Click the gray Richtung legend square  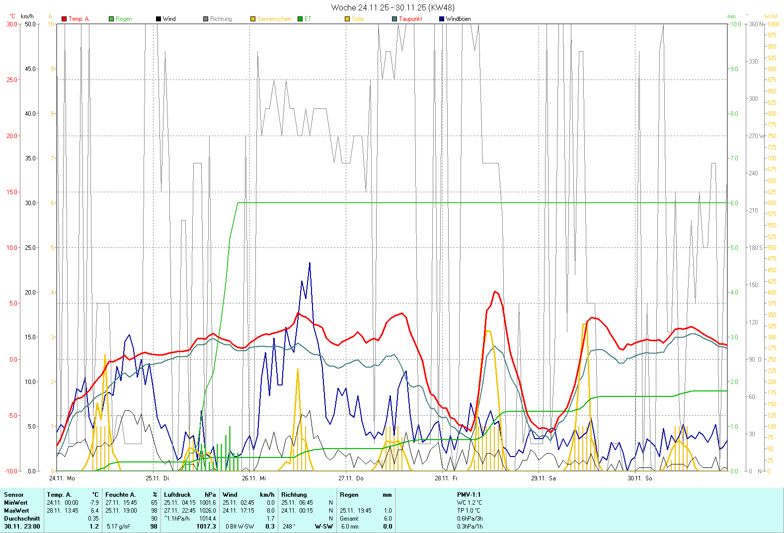pyautogui.click(x=206, y=19)
